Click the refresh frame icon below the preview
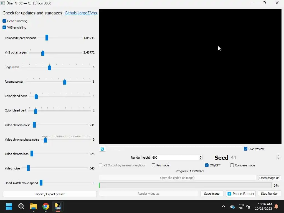 102,149
